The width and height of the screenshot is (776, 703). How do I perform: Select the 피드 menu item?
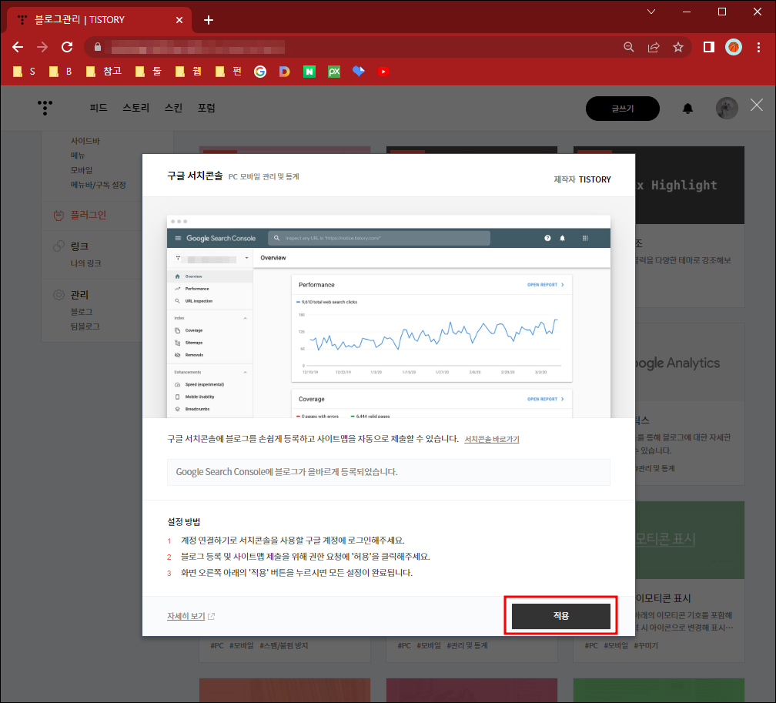point(98,108)
